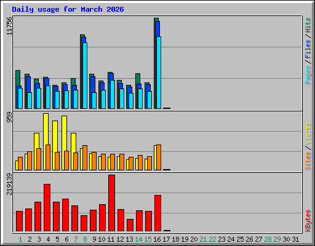Click day label 31 on the x-axis
The width and height of the screenshot is (315, 246).
click(x=295, y=239)
